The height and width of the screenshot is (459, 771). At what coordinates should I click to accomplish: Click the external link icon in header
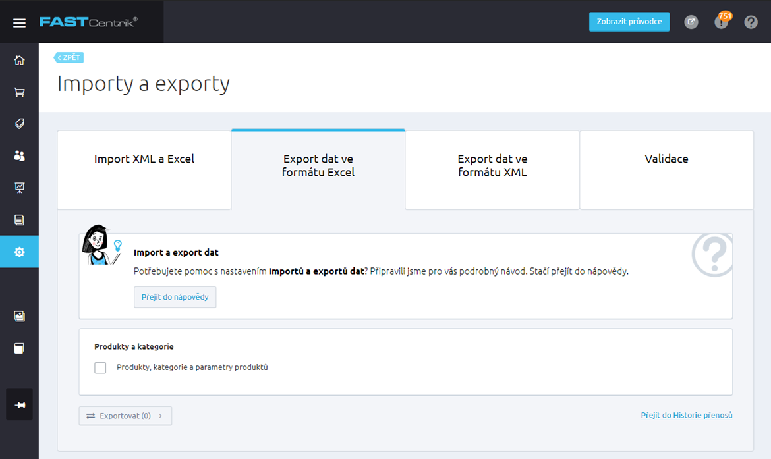(x=691, y=22)
